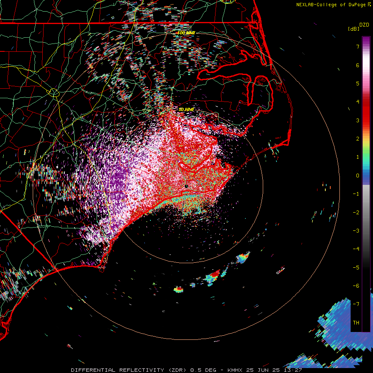The width and height of the screenshot is (373, 373).
Task: Click the TH threshold label
Action: (356, 323)
